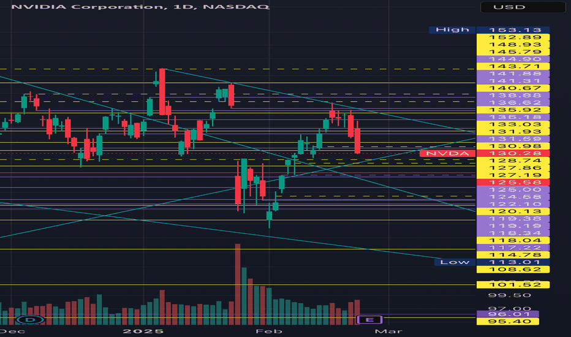Click the 128.74 price label
Screen dimensions: 571x337
(513, 161)
